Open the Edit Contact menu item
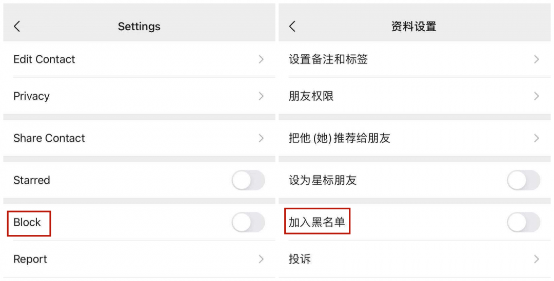This screenshot has height=281, width=554. (x=44, y=59)
